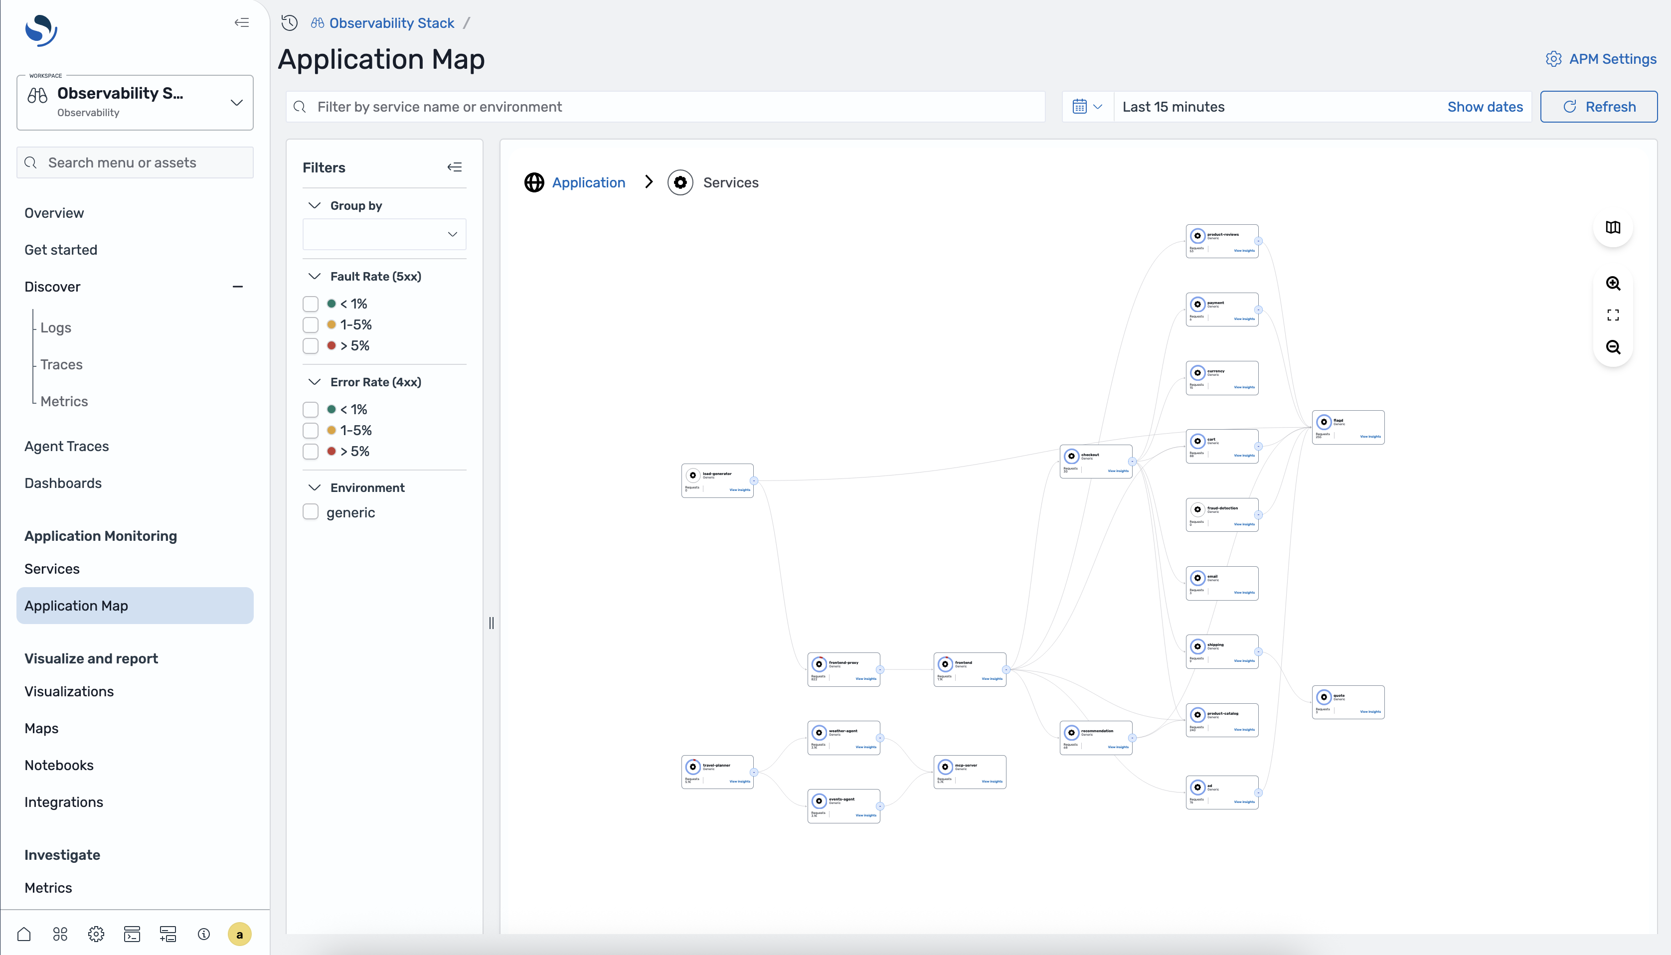1671x955 pixels.
Task: Open the Group by dropdown
Action: point(384,234)
